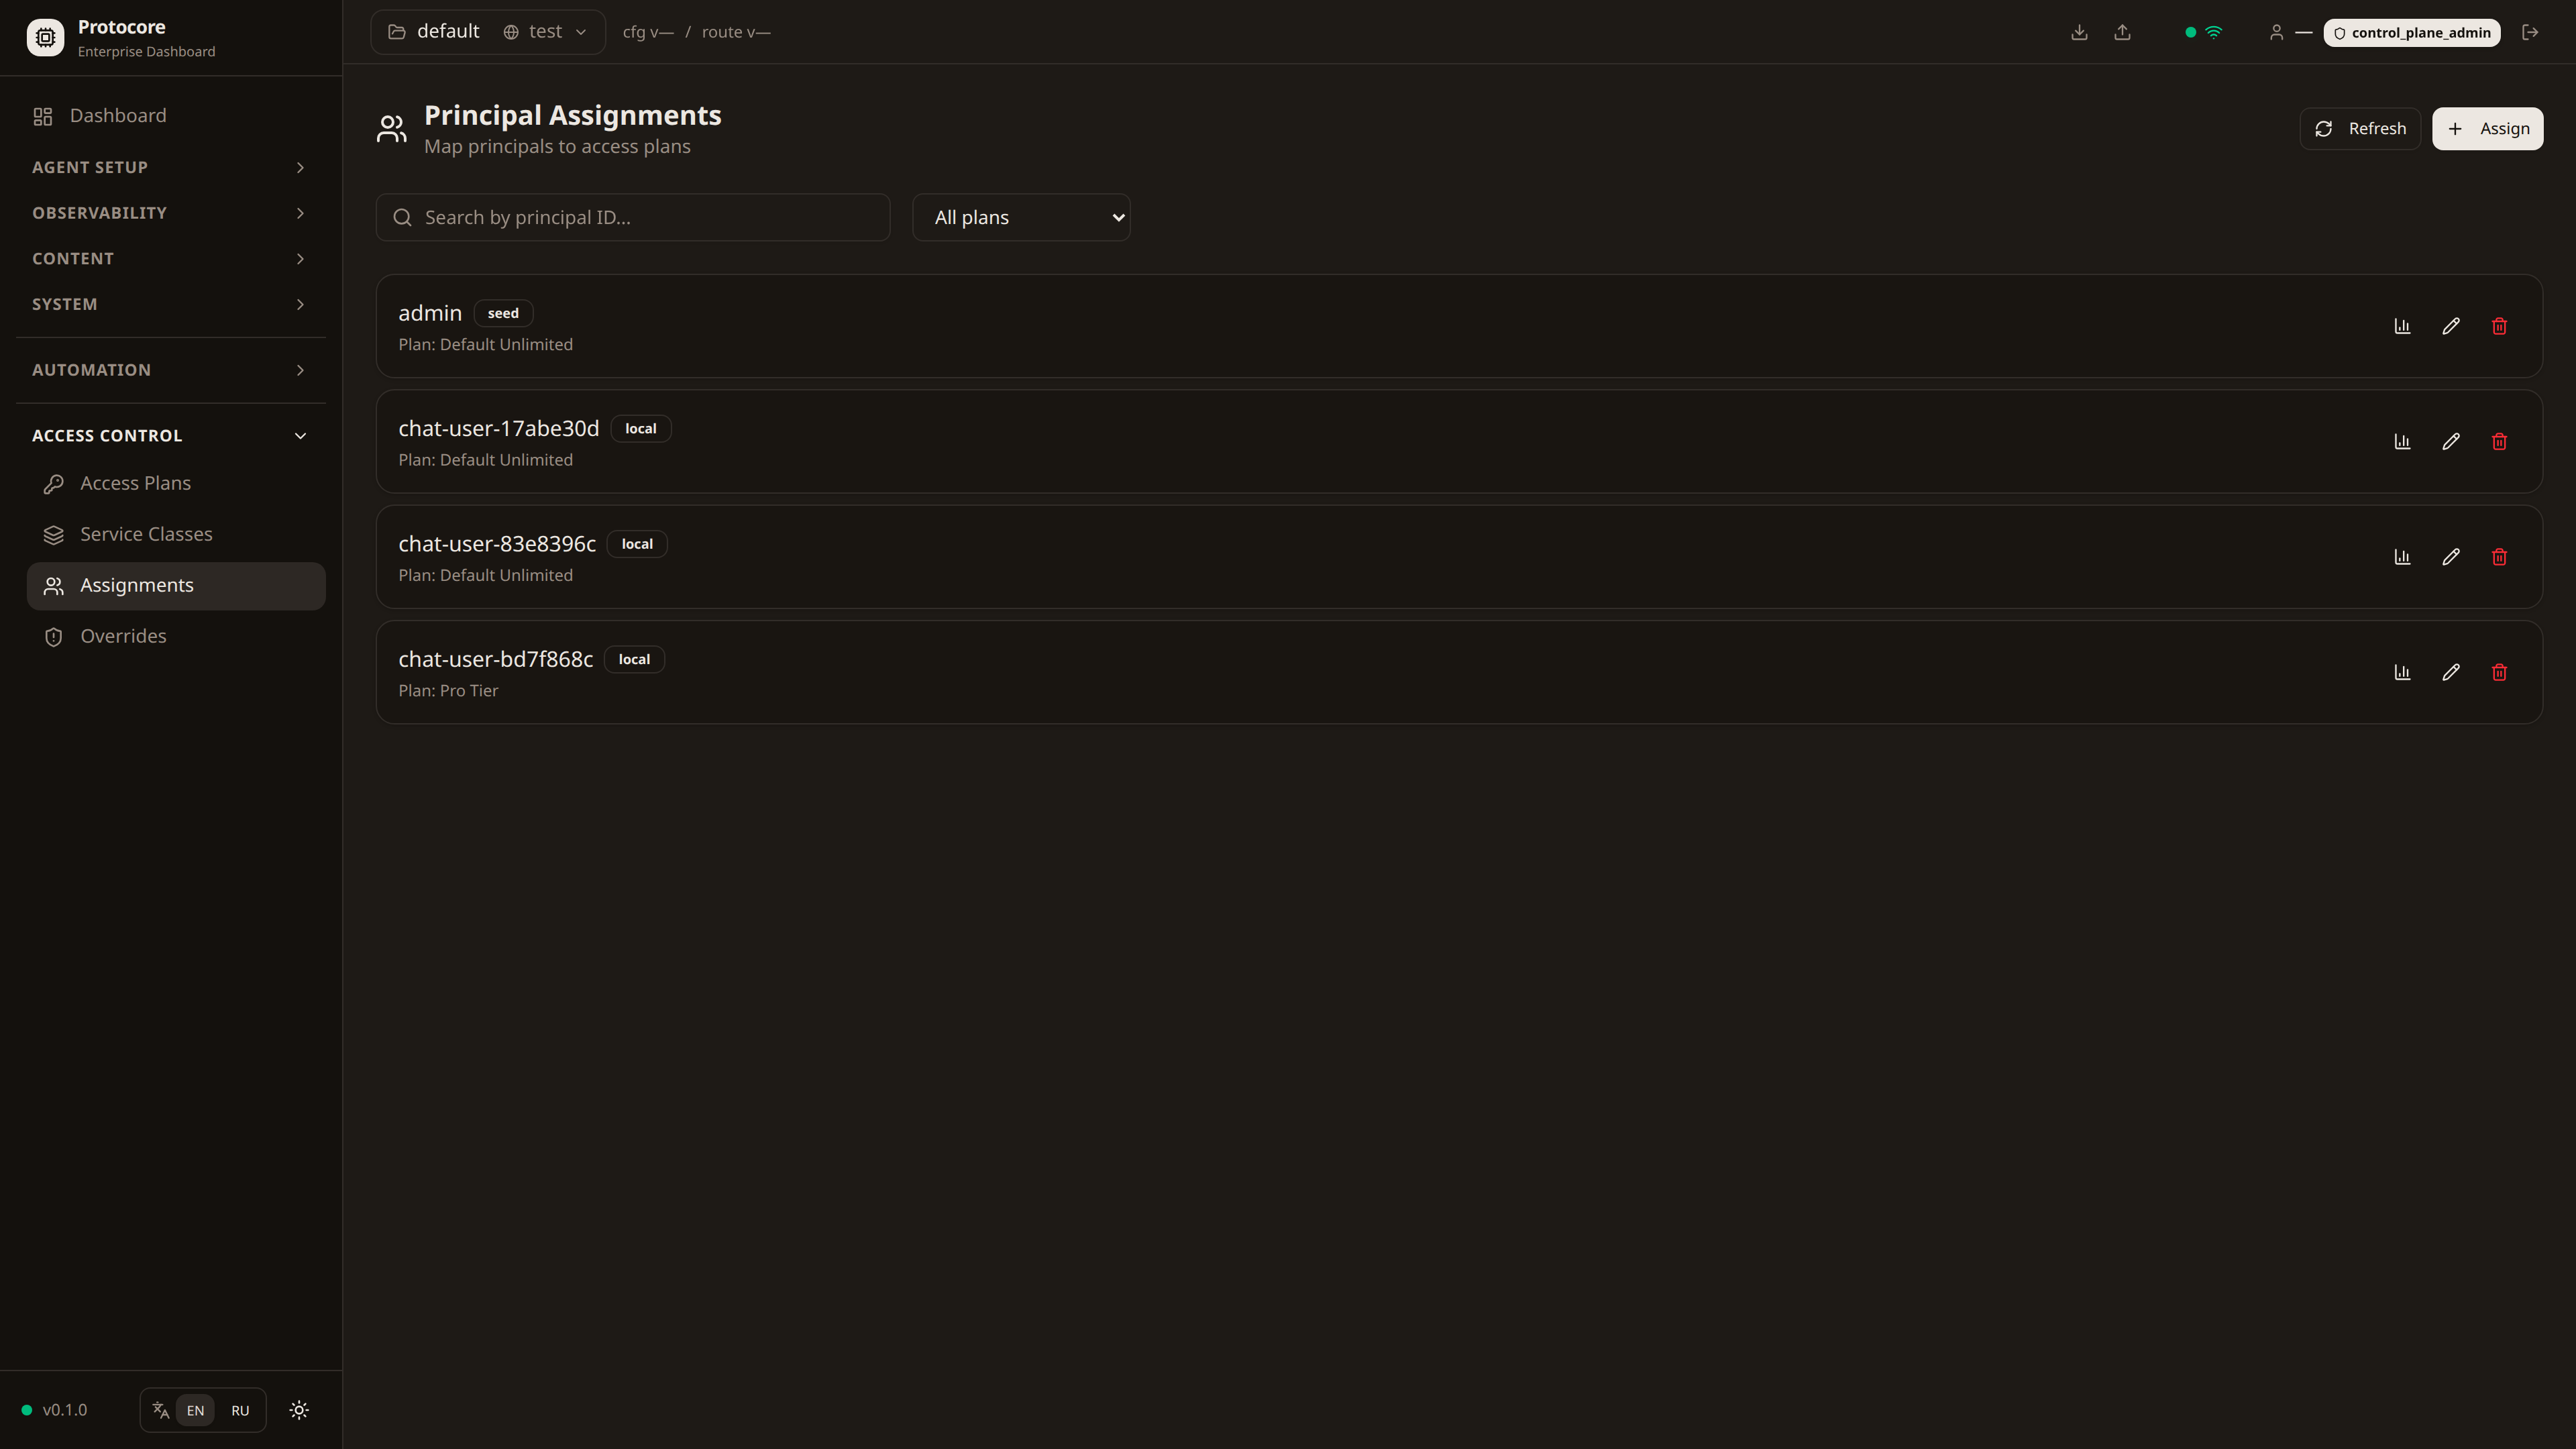
Task: Open Access Plans in sidebar
Action: (135, 483)
